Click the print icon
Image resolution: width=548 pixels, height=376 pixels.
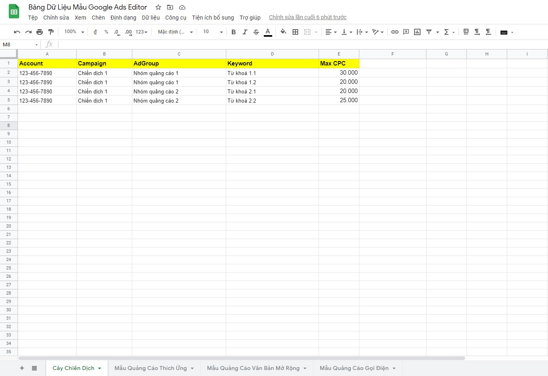(40, 32)
